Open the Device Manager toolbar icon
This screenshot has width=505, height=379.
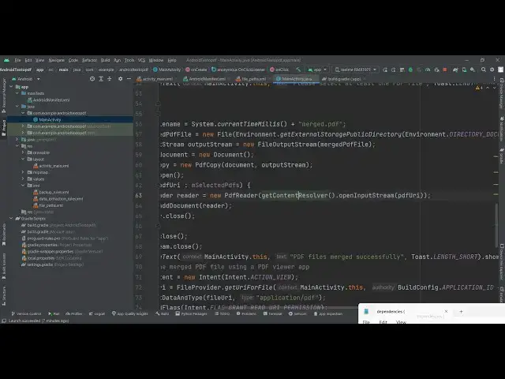(464, 69)
